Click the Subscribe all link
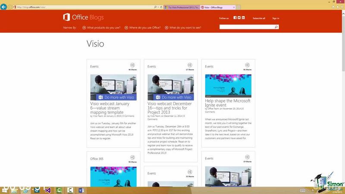 click(259, 18)
